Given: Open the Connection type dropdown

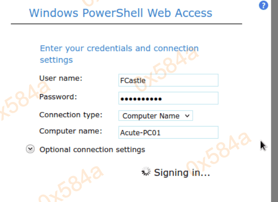Looking at the screenshot, I should click(x=156, y=116).
